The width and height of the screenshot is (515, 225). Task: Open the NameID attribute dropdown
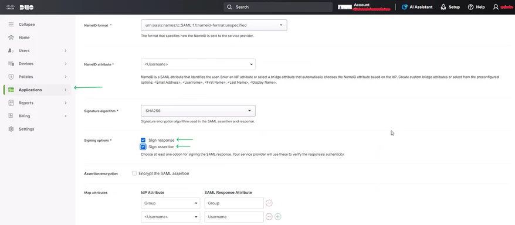coord(198,64)
